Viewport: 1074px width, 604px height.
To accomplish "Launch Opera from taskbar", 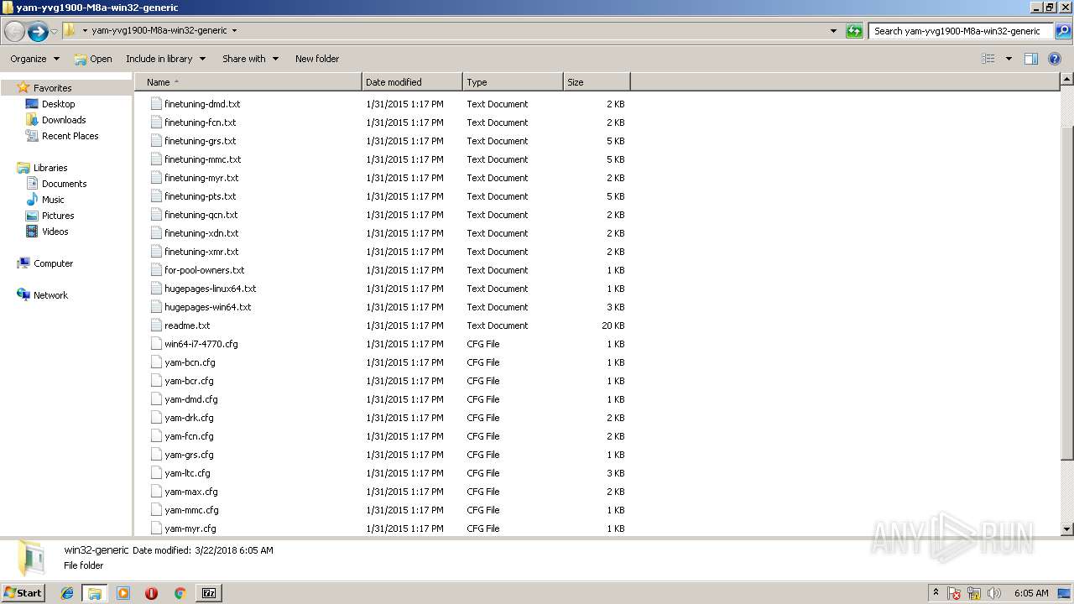I will pos(151,593).
